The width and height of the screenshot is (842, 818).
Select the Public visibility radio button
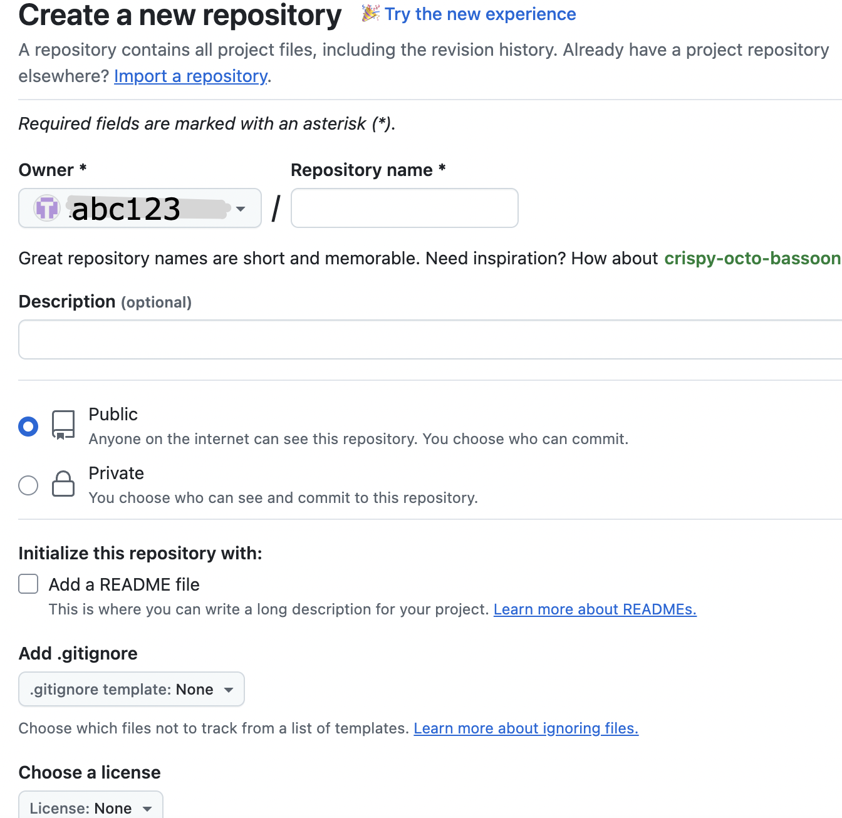click(28, 427)
